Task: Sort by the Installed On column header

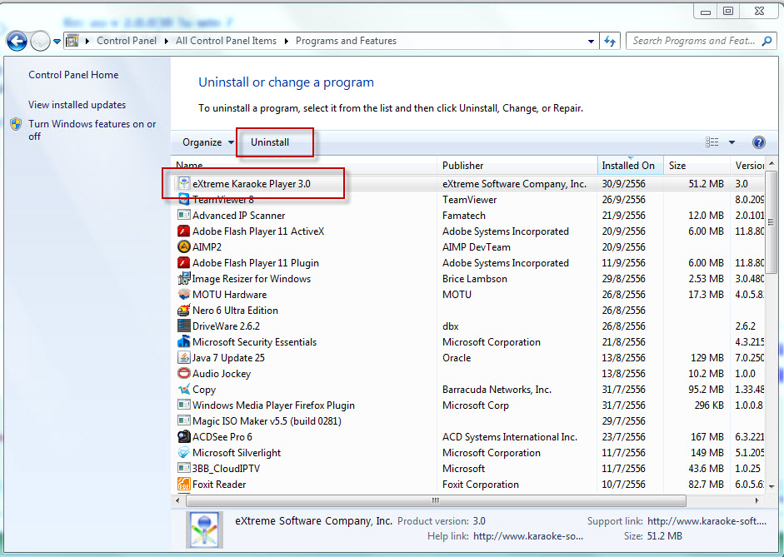Action: point(630,166)
